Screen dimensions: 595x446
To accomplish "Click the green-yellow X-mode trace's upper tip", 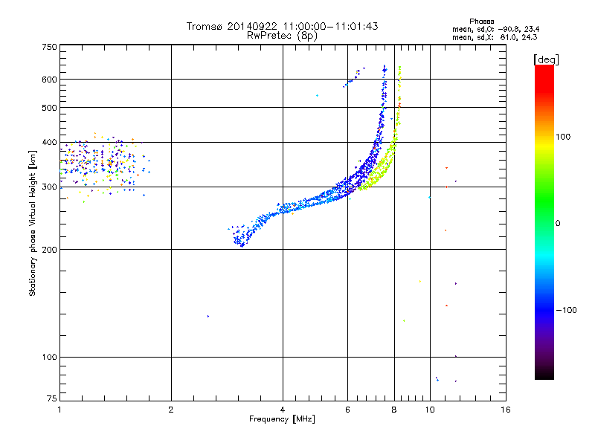I will [x=399, y=68].
